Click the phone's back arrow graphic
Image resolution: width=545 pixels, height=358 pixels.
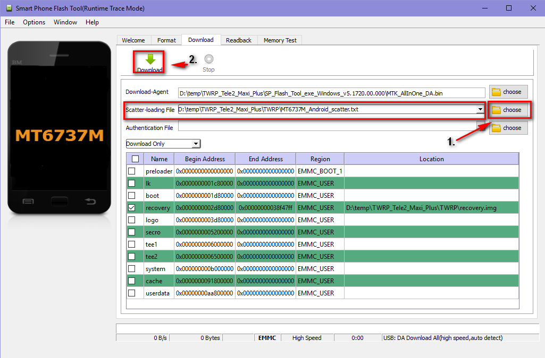point(90,202)
